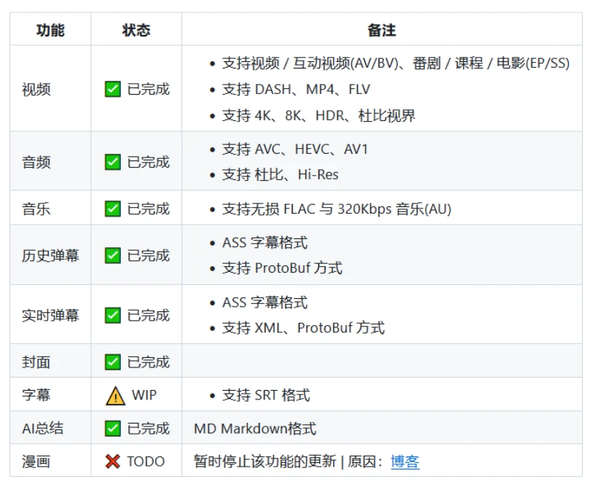Click the green checkmark in the 音乐 row
The image size is (590, 487).
pos(113,209)
